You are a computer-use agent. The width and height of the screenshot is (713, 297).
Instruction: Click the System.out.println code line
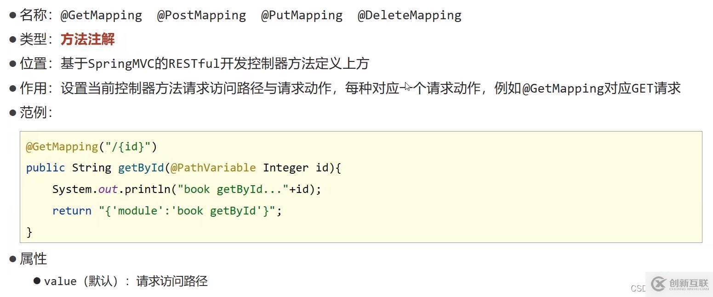[186, 189]
